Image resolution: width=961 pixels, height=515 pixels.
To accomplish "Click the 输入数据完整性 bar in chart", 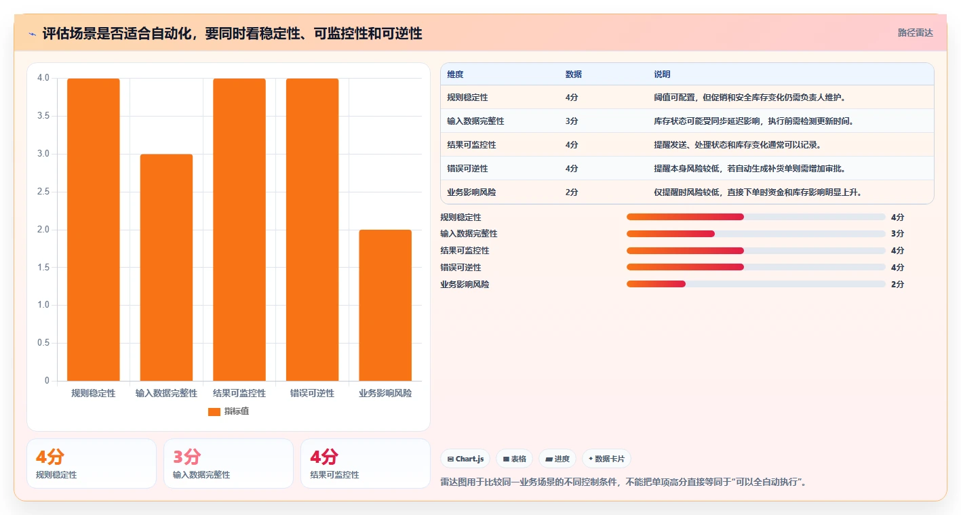I will (x=166, y=268).
